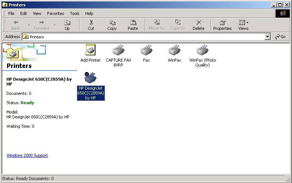Click the green Ready status text
This screenshot has width=292, height=183.
27,103
